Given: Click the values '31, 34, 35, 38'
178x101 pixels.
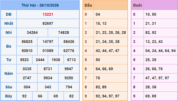Looking at the screenshot, I should tap(107, 42).
